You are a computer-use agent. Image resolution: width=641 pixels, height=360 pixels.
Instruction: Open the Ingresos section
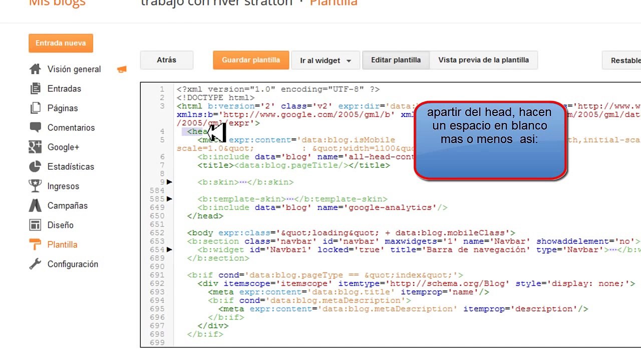[x=63, y=186]
